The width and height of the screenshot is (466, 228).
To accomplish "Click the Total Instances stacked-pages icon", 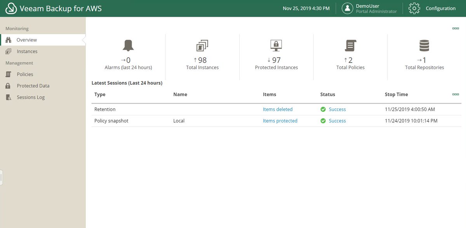I will (202, 45).
